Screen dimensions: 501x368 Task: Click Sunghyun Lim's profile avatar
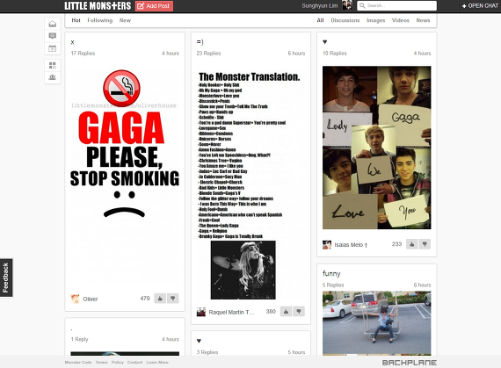click(347, 5)
